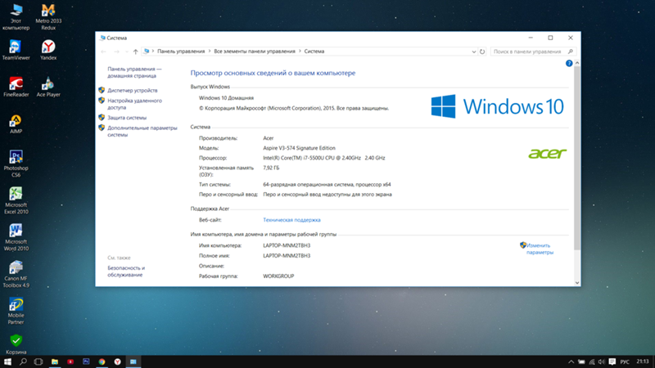Show hidden system tray icons
The image size is (655, 368).
coord(571,361)
